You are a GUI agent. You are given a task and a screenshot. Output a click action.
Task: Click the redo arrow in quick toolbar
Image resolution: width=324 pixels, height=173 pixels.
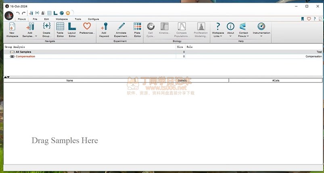click(24, 13)
